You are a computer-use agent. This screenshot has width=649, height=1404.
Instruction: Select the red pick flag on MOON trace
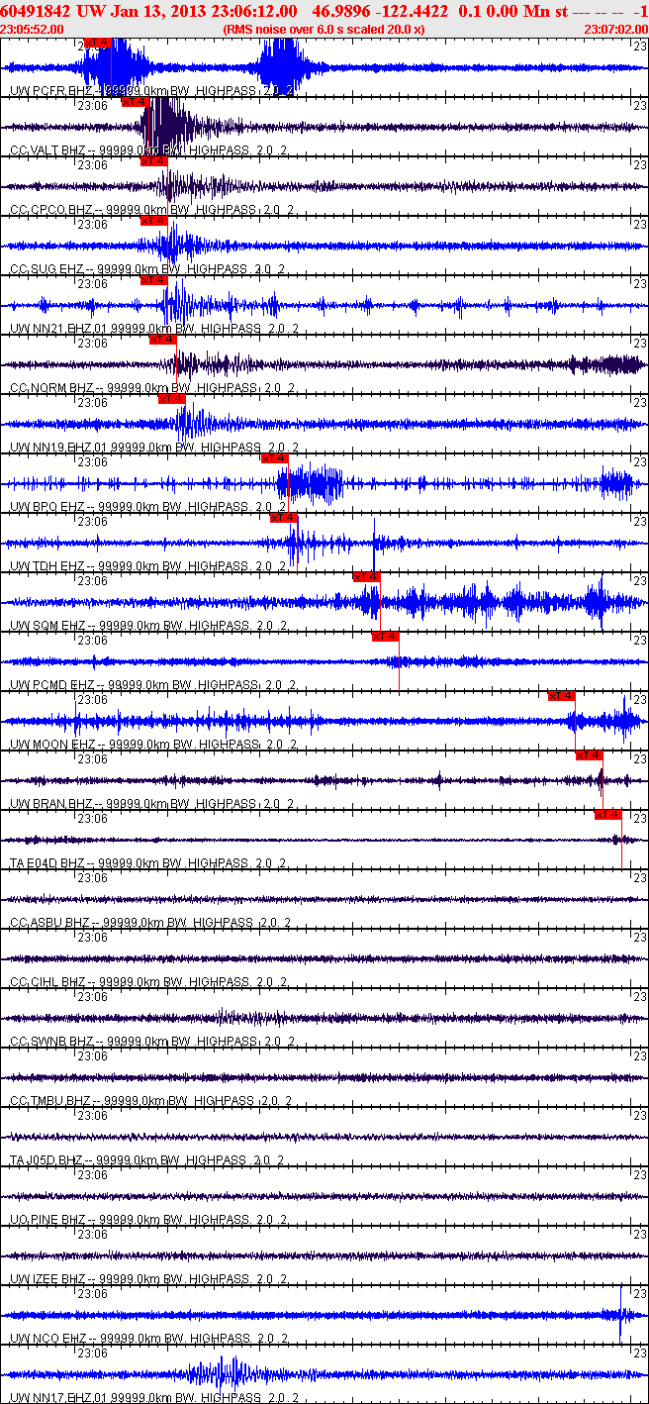(561, 696)
